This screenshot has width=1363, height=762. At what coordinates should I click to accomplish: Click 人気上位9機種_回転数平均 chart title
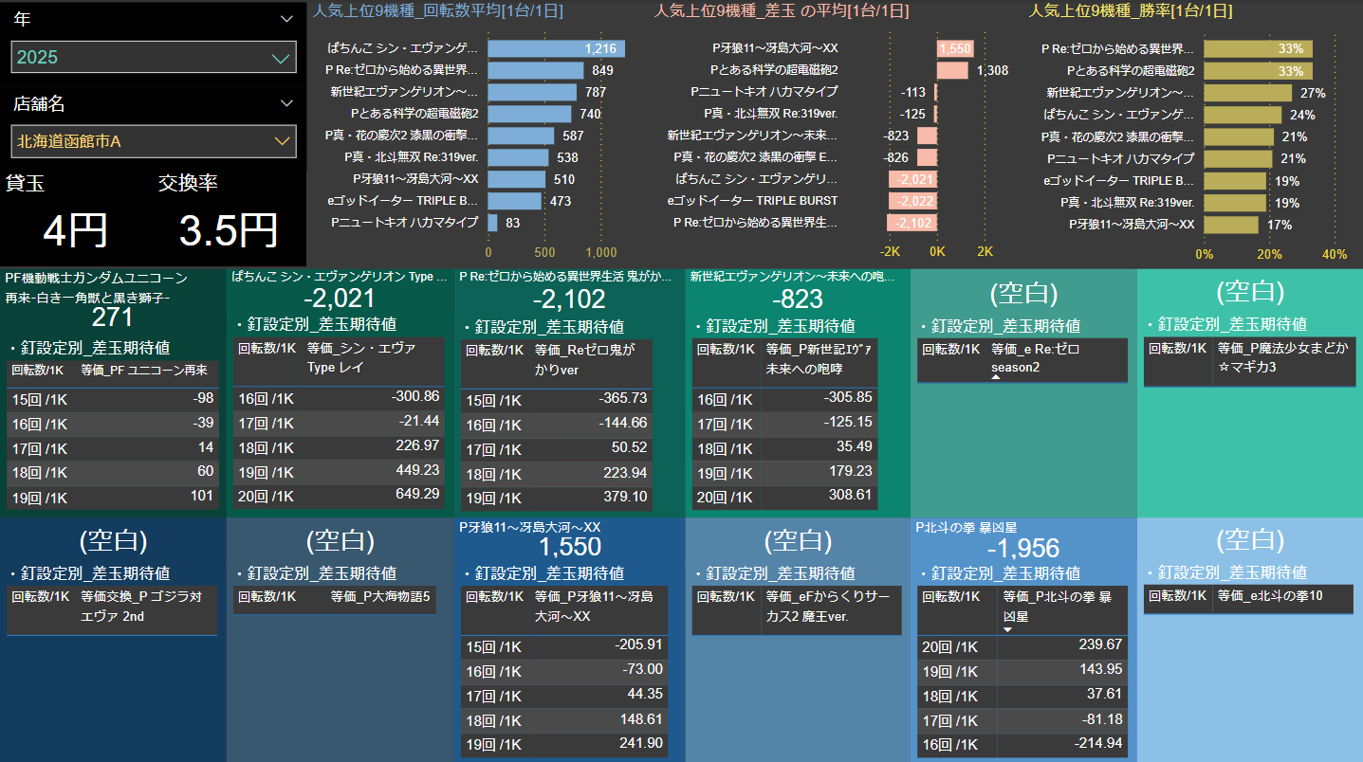point(438,11)
